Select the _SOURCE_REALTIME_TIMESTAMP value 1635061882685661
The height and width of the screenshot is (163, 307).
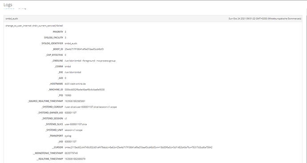click(x=75, y=101)
